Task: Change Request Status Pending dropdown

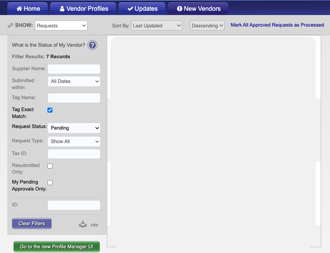Action: [x=74, y=128]
